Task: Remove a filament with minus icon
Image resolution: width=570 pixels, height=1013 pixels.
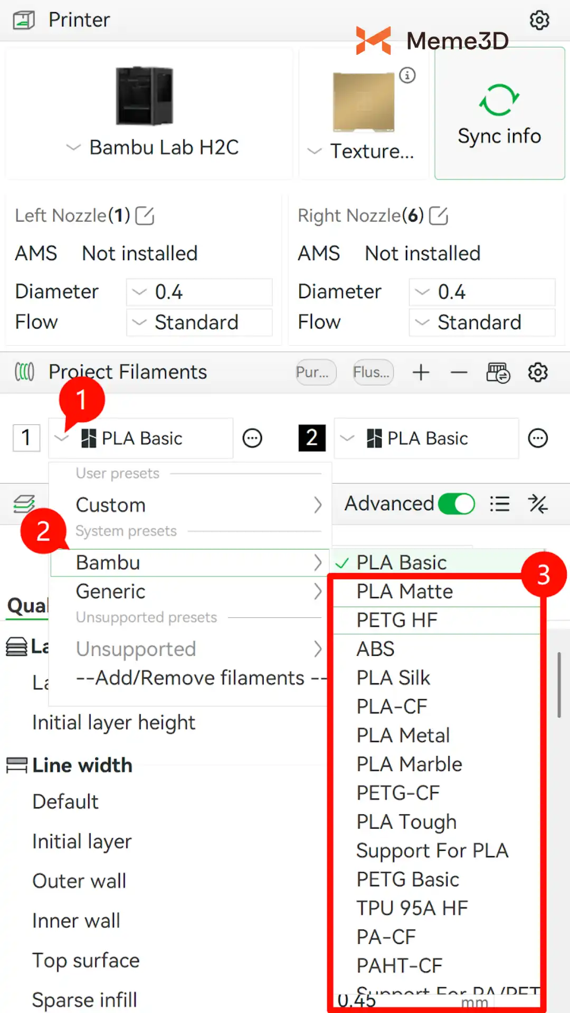Action: [459, 372]
